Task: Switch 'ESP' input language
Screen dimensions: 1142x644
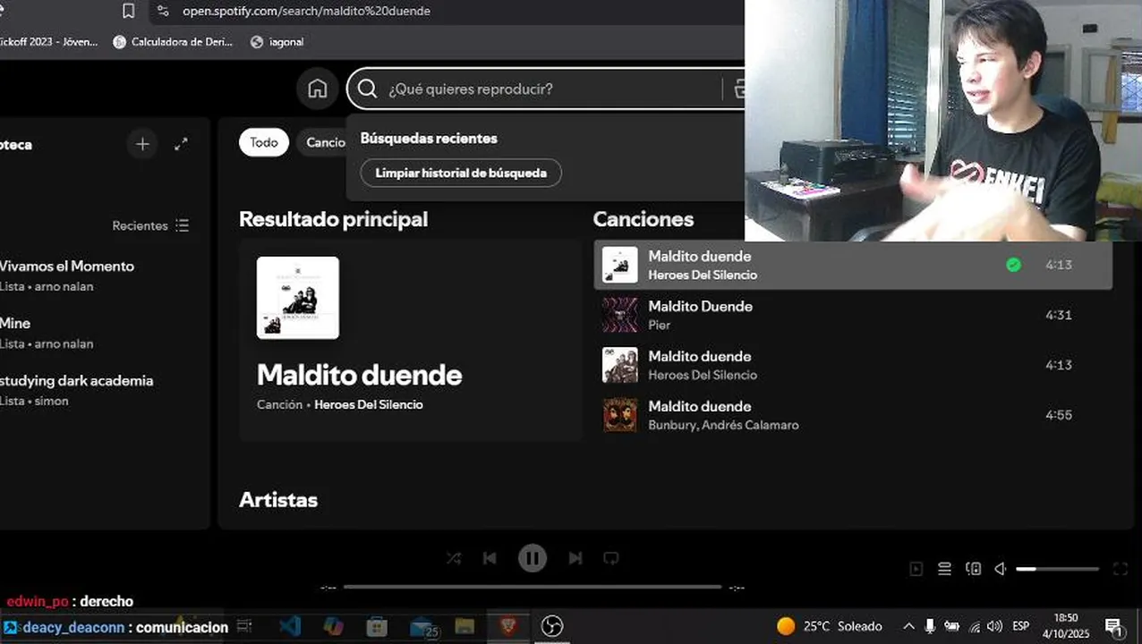Action: point(1020,626)
